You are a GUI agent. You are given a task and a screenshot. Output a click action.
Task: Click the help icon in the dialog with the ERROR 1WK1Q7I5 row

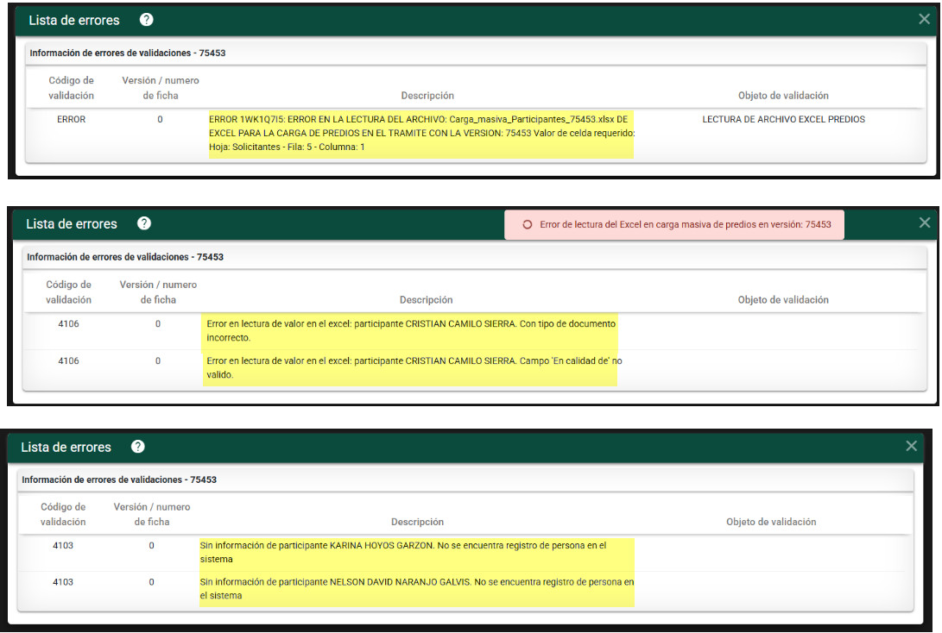[x=147, y=20]
